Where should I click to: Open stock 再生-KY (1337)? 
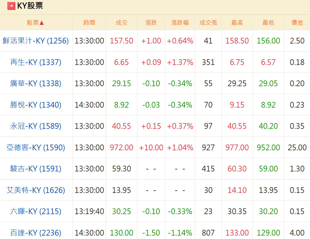(36, 62)
